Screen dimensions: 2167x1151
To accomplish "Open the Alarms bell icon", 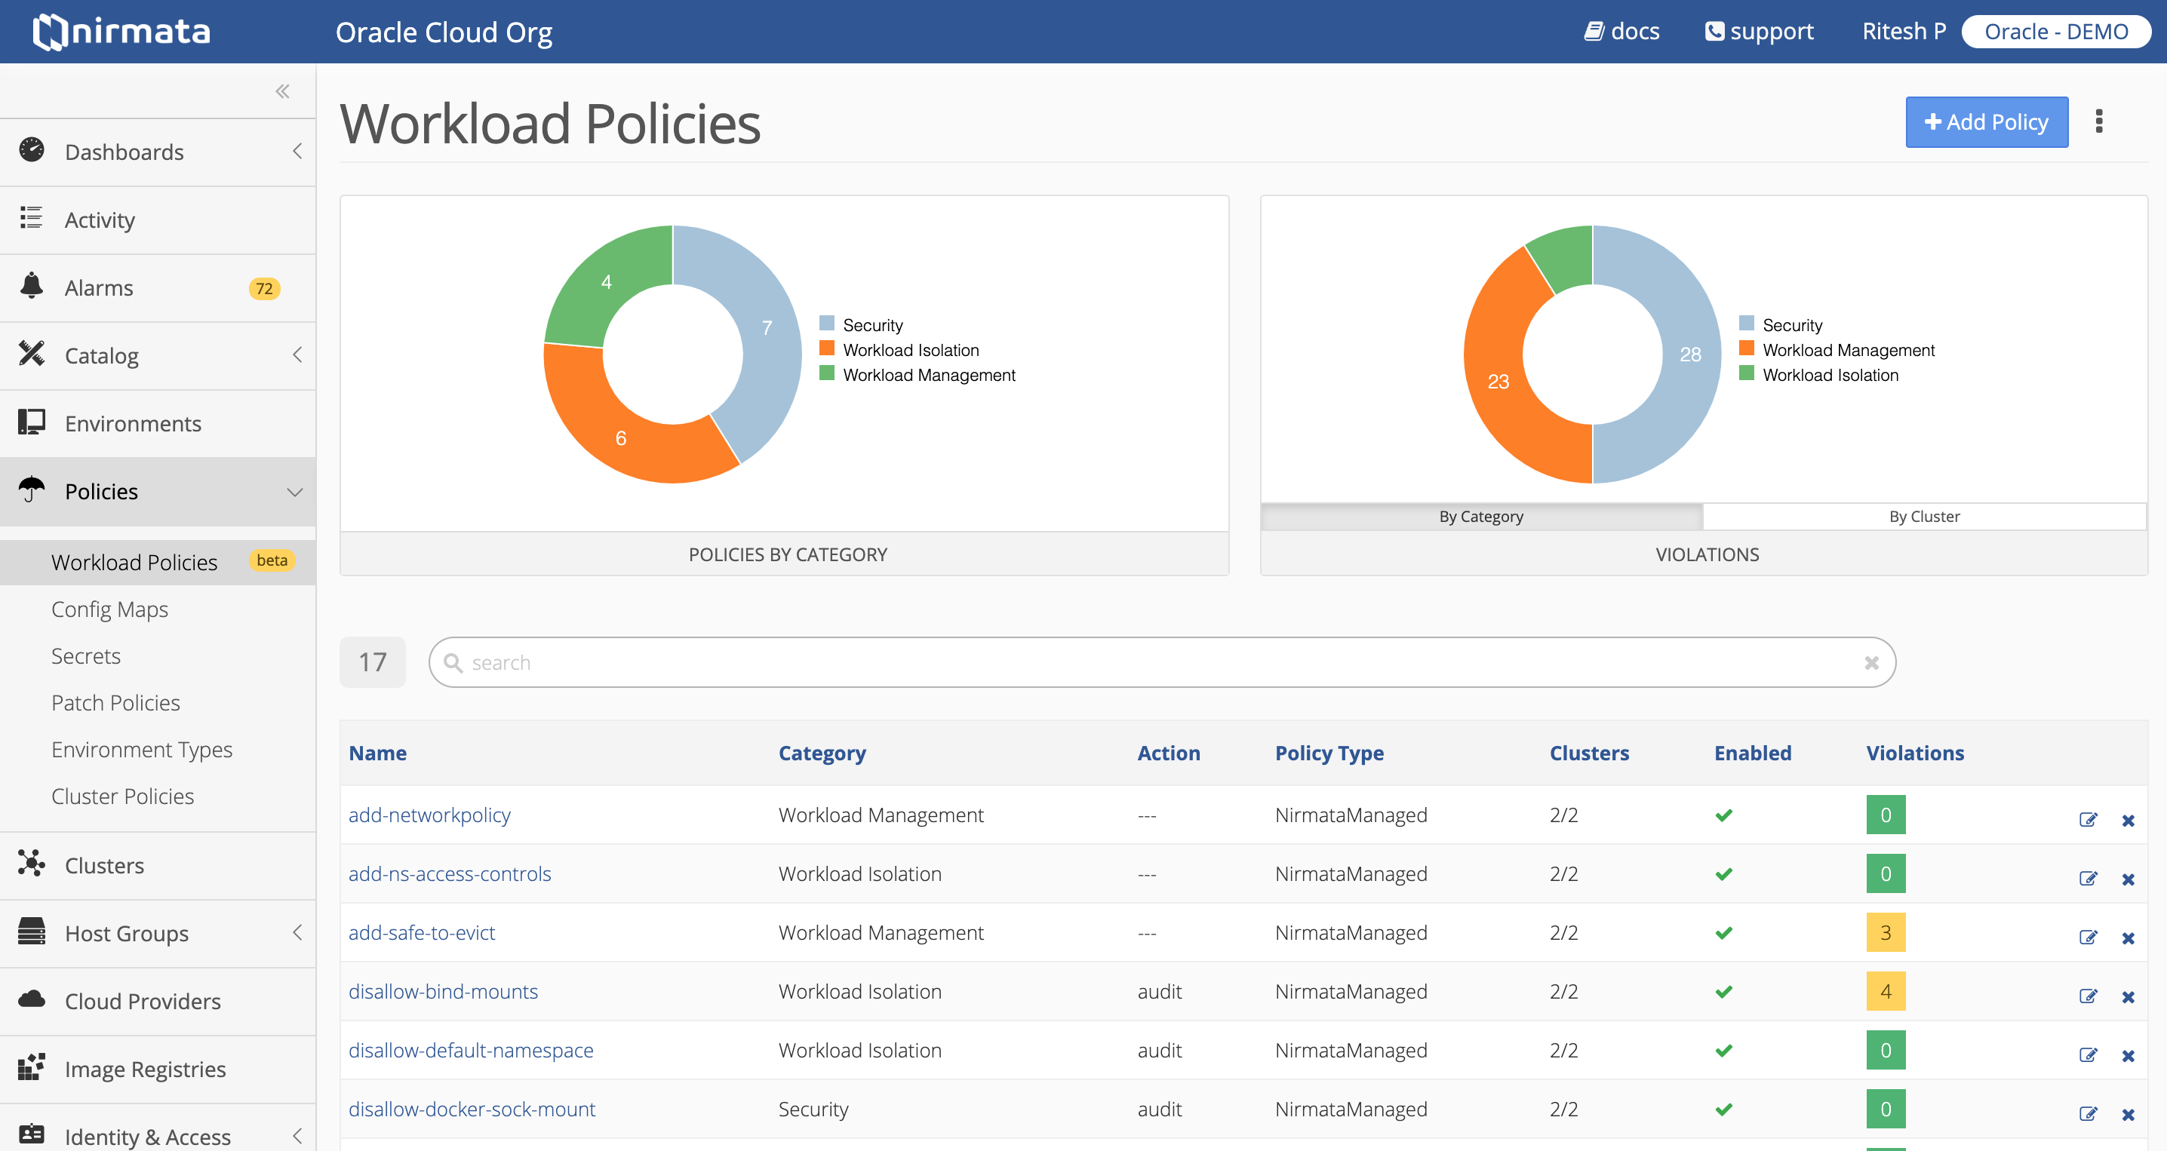I will pos(31,287).
